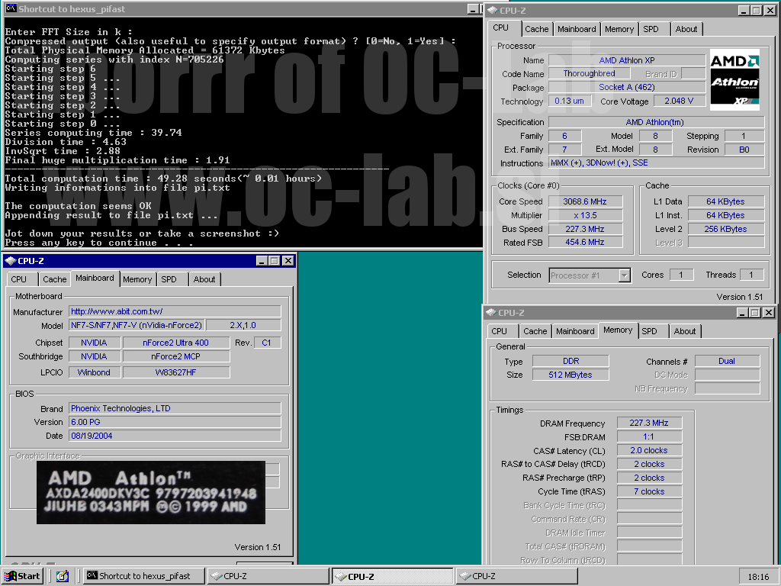Click the Channels # Dual value
The image size is (781, 586).
[727, 361]
